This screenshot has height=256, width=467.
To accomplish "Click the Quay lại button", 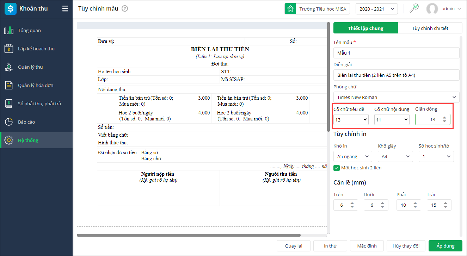I will (293, 246).
